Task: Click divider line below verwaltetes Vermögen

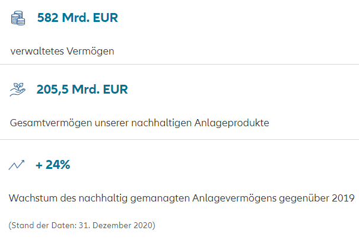Action: point(179,65)
